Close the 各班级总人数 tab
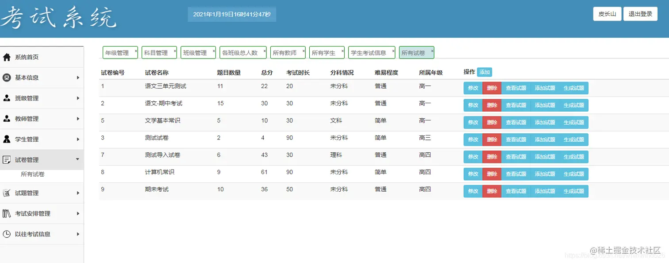669x263 pixels. coord(265,51)
